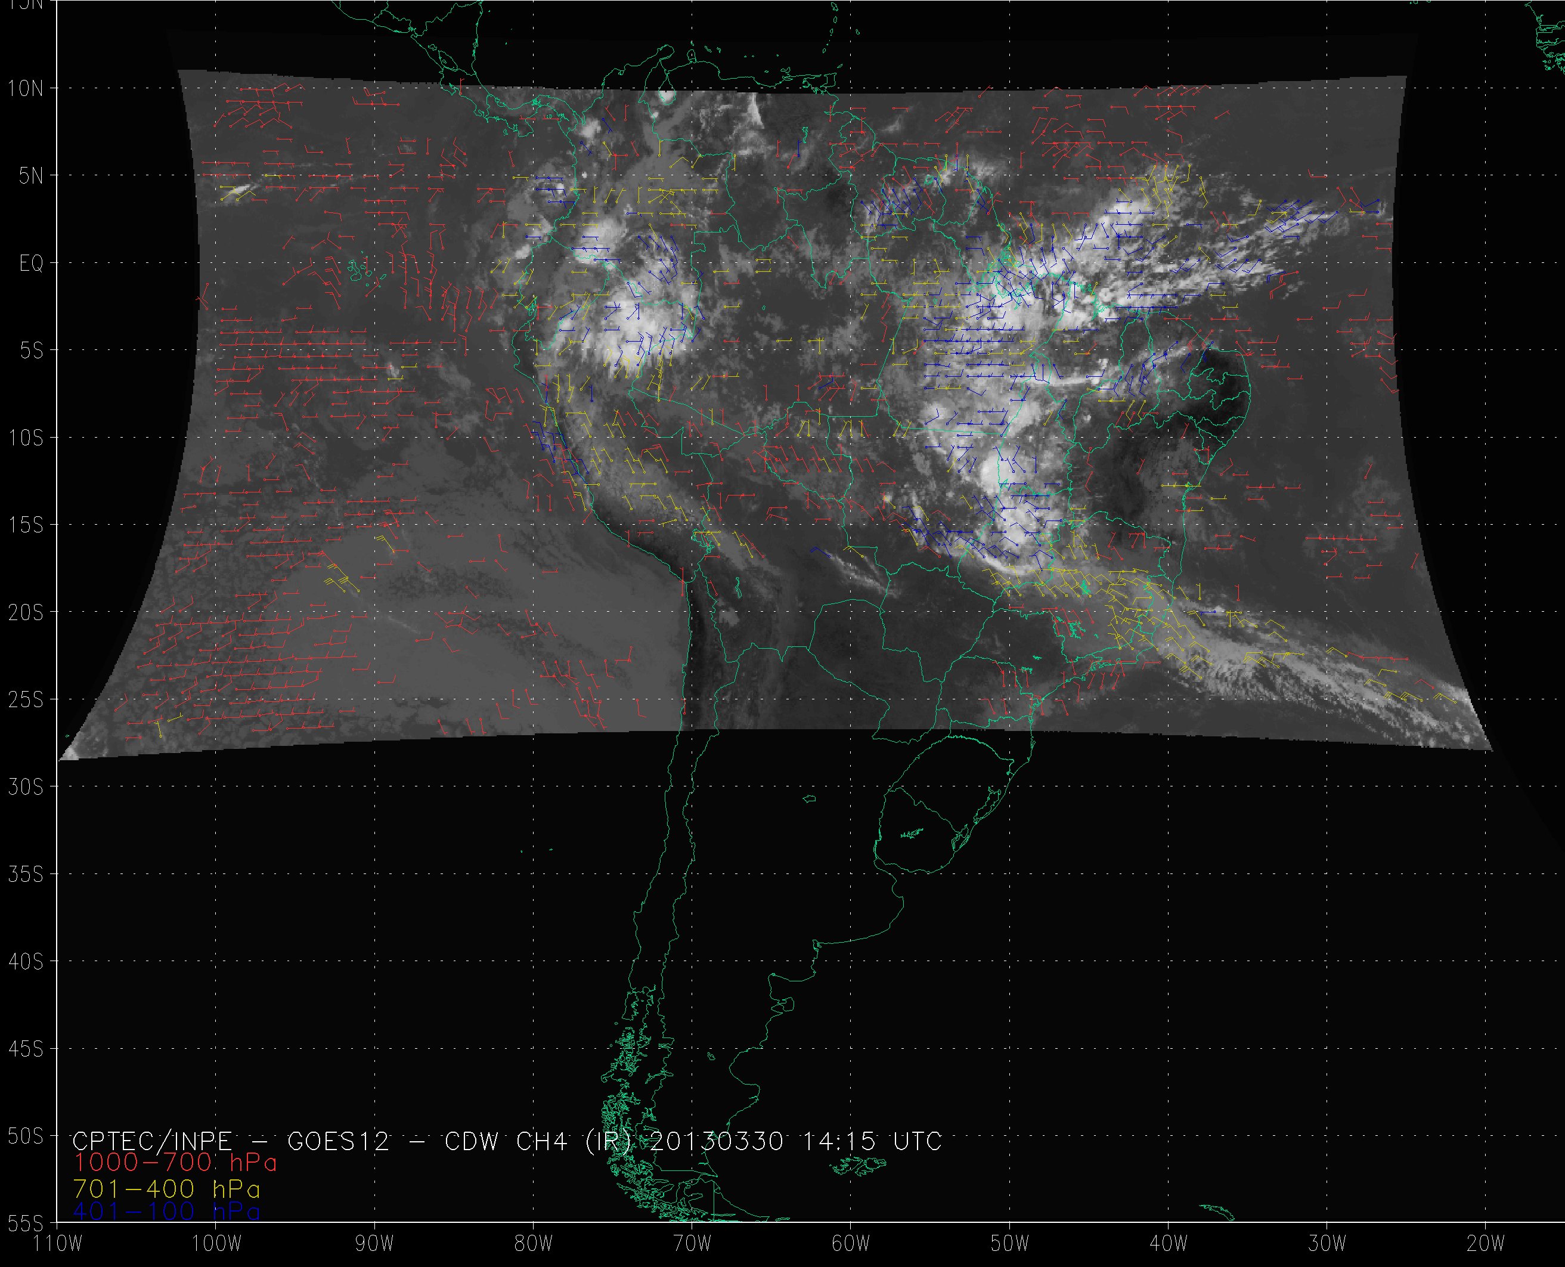
Task: Click the 30S latitude axis label
Action: click(26, 787)
